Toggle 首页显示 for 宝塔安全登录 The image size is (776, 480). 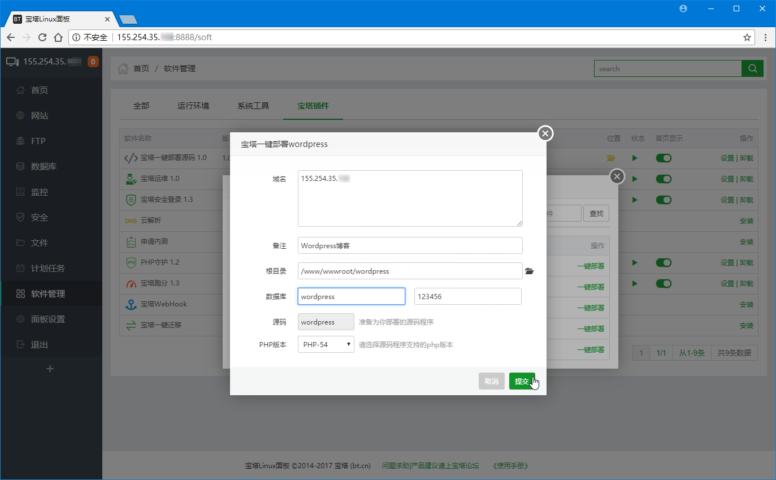coord(664,200)
